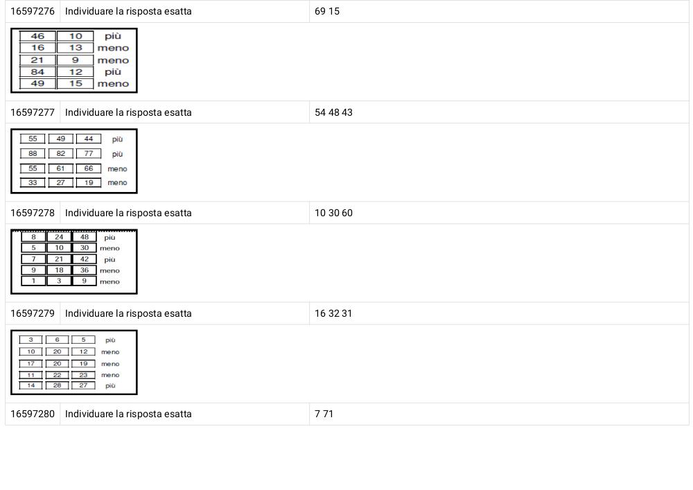
Task: Select answer text 10 30 60
Action: coord(334,213)
